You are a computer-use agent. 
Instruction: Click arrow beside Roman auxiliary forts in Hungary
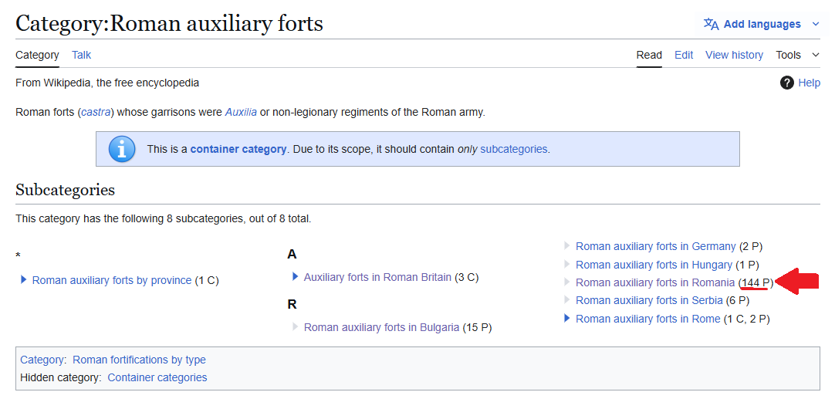(x=566, y=264)
